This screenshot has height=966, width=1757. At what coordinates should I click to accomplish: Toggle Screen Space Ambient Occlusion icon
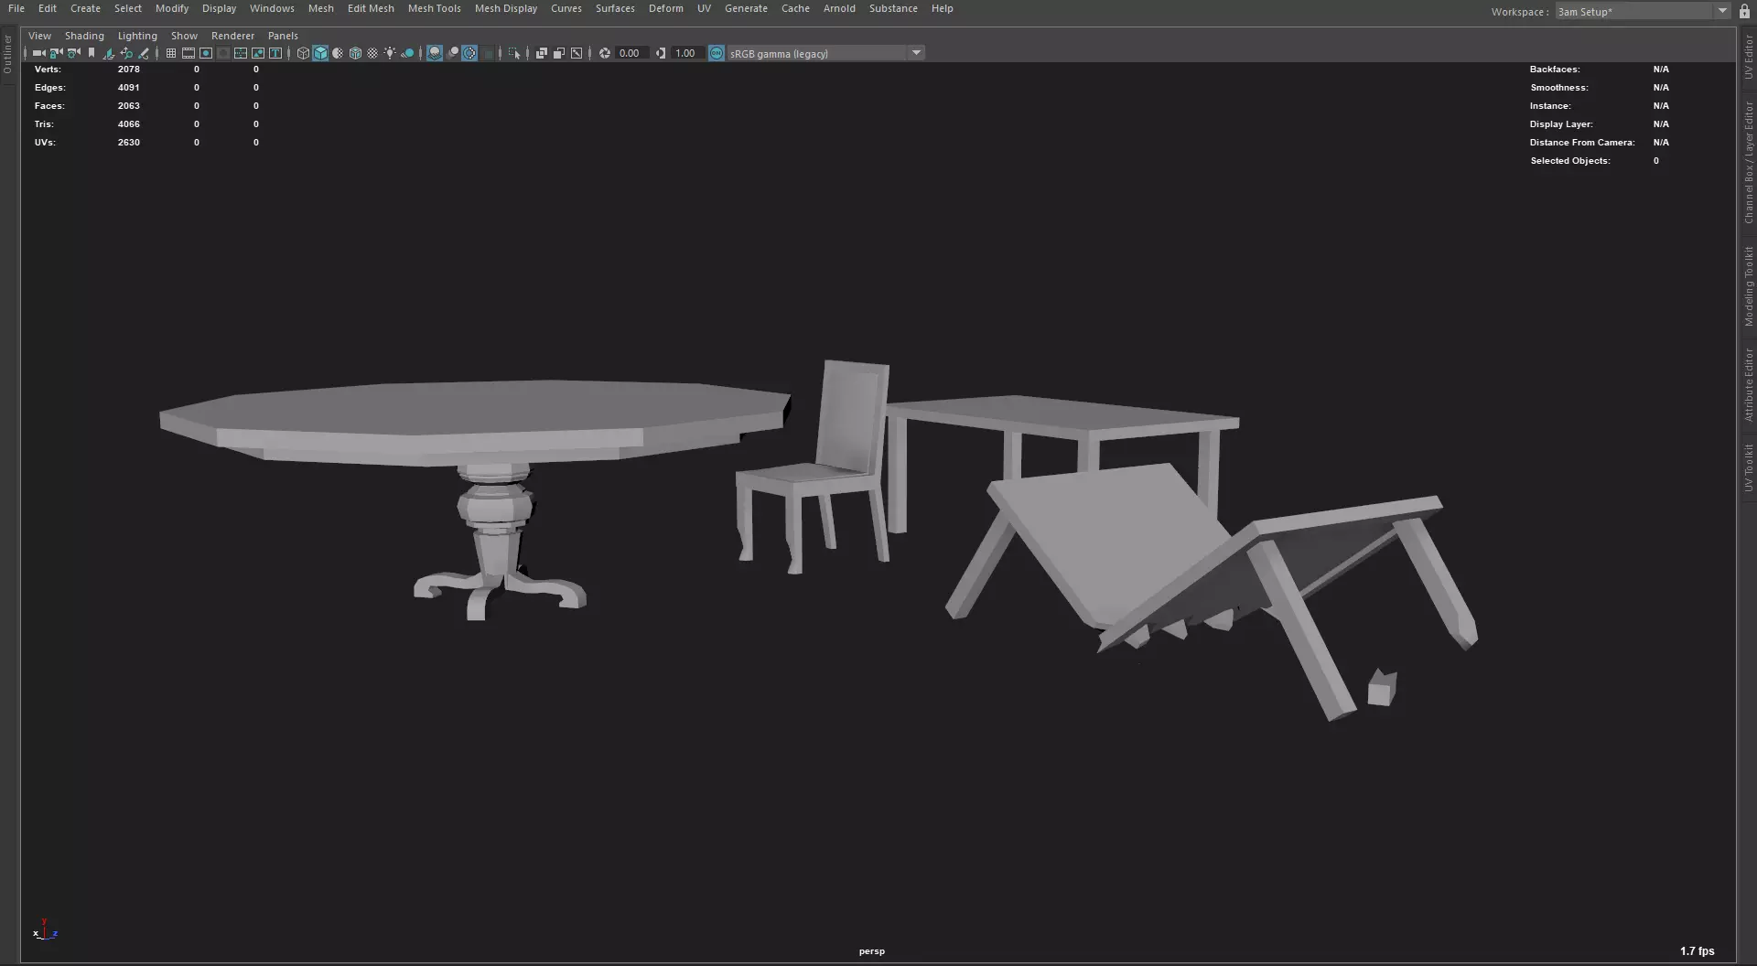coord(435,53)
